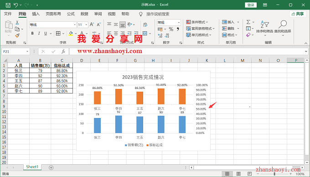Open number format dropdown showing 常规
310x177 pixels.
pyautogui.click(x=179, y=22)
